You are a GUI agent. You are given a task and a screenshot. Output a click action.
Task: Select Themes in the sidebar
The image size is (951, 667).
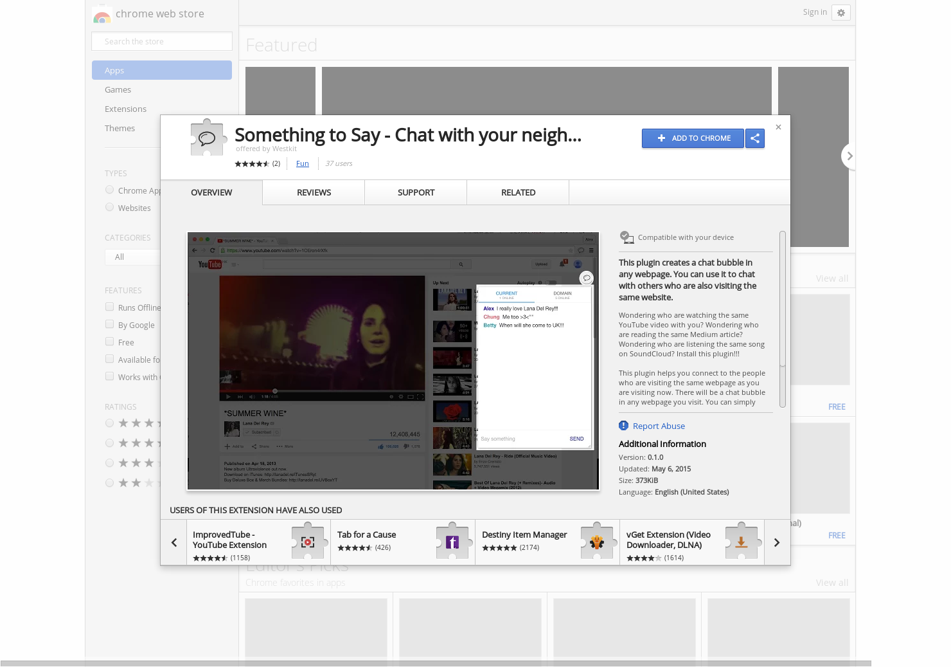(x=120, y=128)
